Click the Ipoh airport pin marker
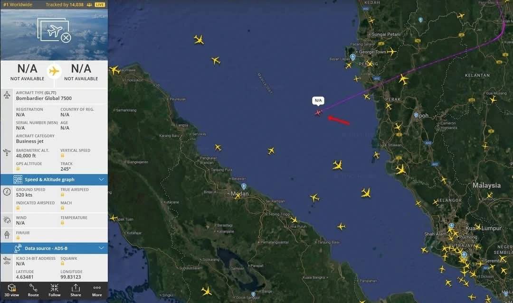This screenshot has width=513, height=303. coord(416,115)
